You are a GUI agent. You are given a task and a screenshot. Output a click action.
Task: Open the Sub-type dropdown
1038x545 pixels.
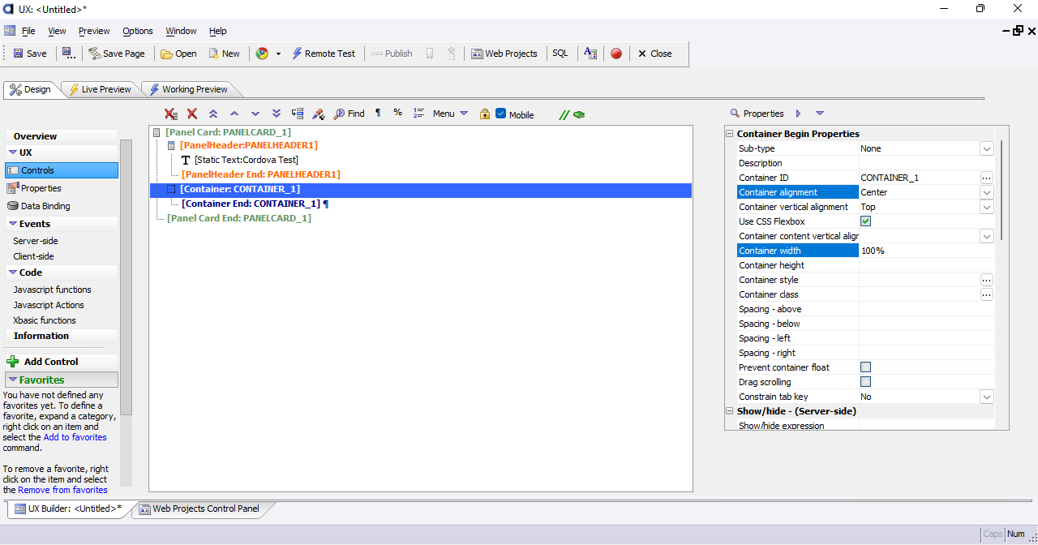click(986, 148)
